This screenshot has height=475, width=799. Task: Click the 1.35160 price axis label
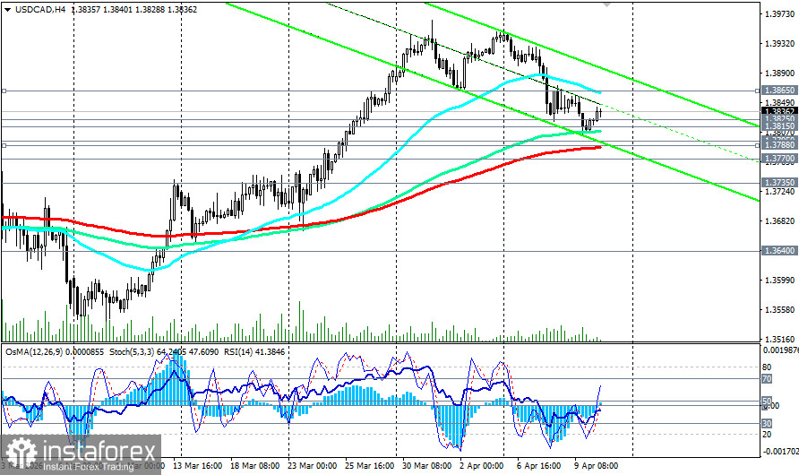tap(779, 339)
